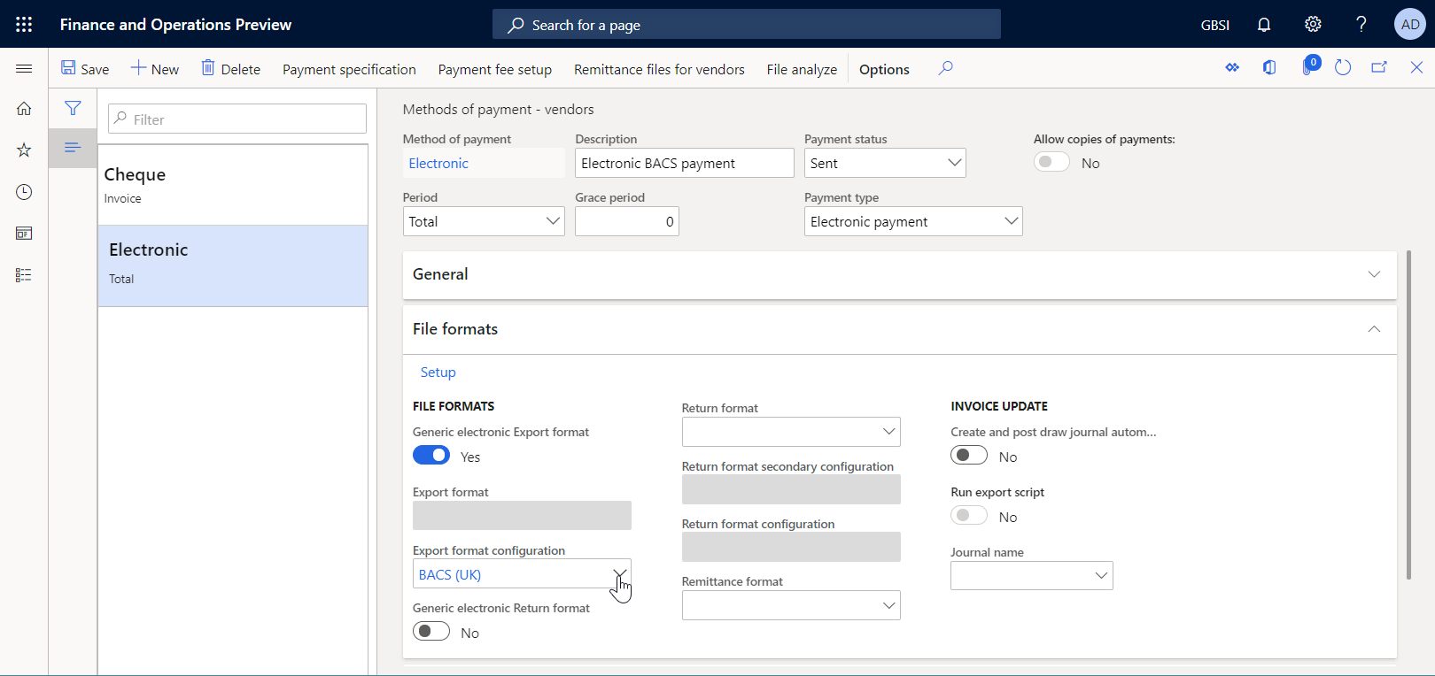
Task: Turn off Generic electronic Export format
Action: click(431, 456)
